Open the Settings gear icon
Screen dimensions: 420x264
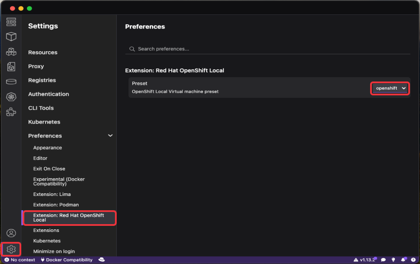click(11, 249)
